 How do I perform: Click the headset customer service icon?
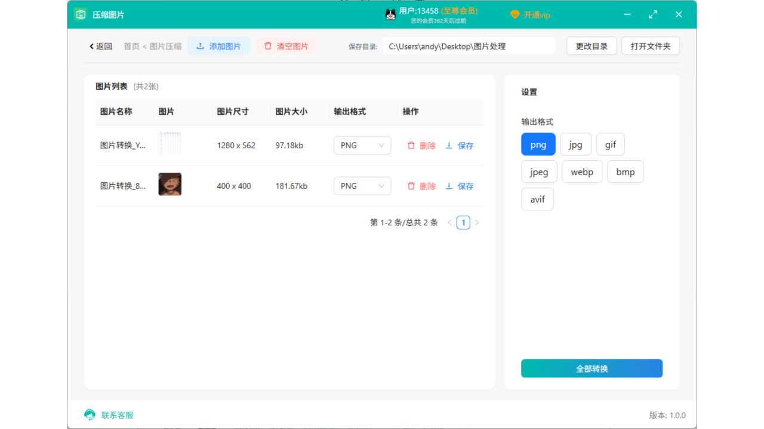point(89,415)
